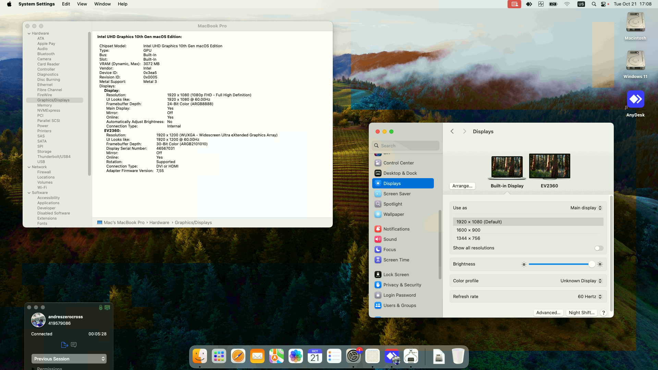Adjust the Brightness slider
Viewport: 658px width, 370px height.
[560, 264]
